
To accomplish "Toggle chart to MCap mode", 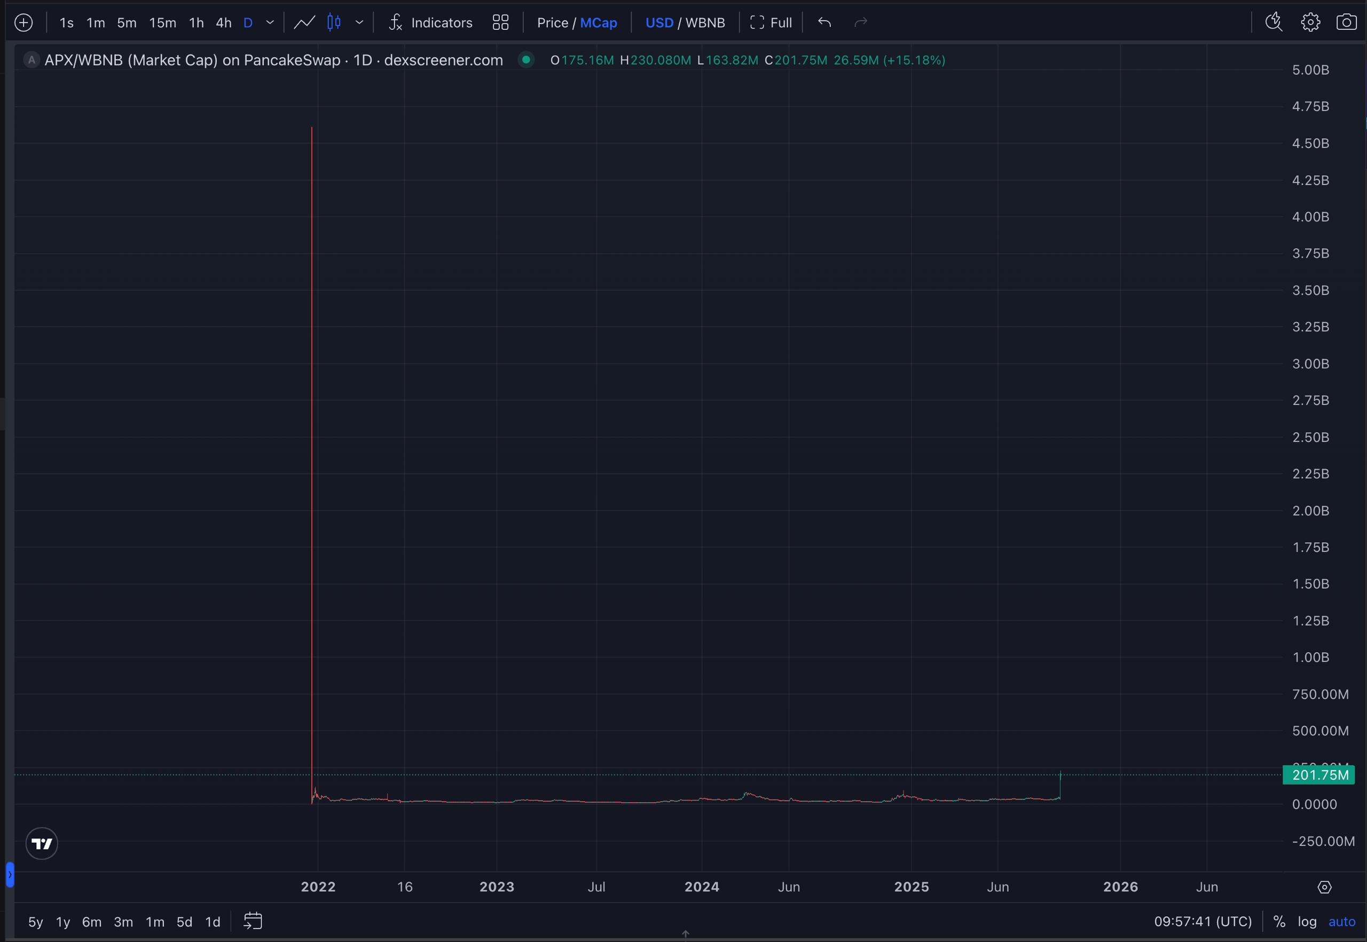I will click(598, 23).
